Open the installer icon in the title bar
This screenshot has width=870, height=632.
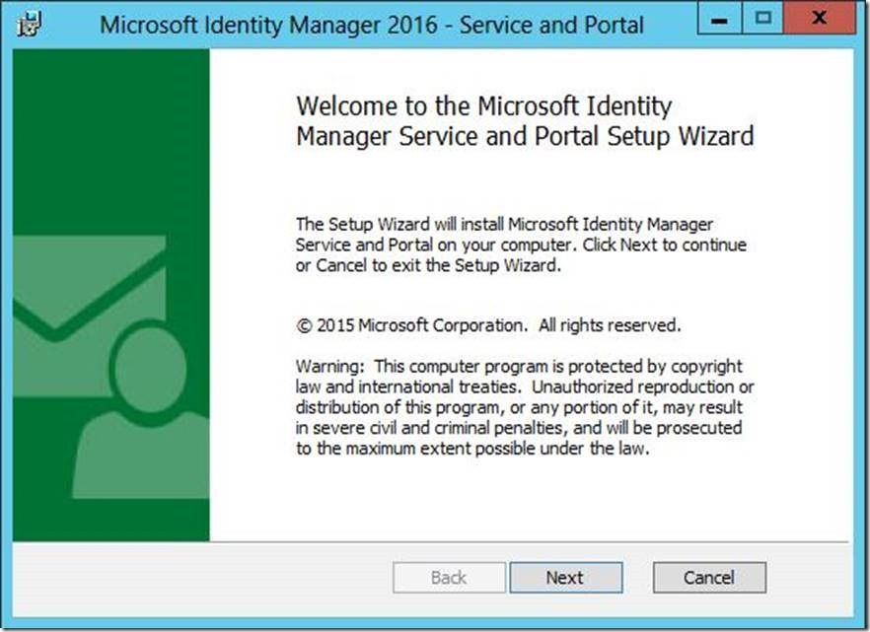[29, 25]
